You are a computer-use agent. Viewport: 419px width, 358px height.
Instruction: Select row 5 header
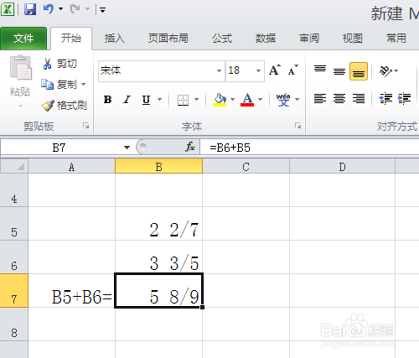14,224
